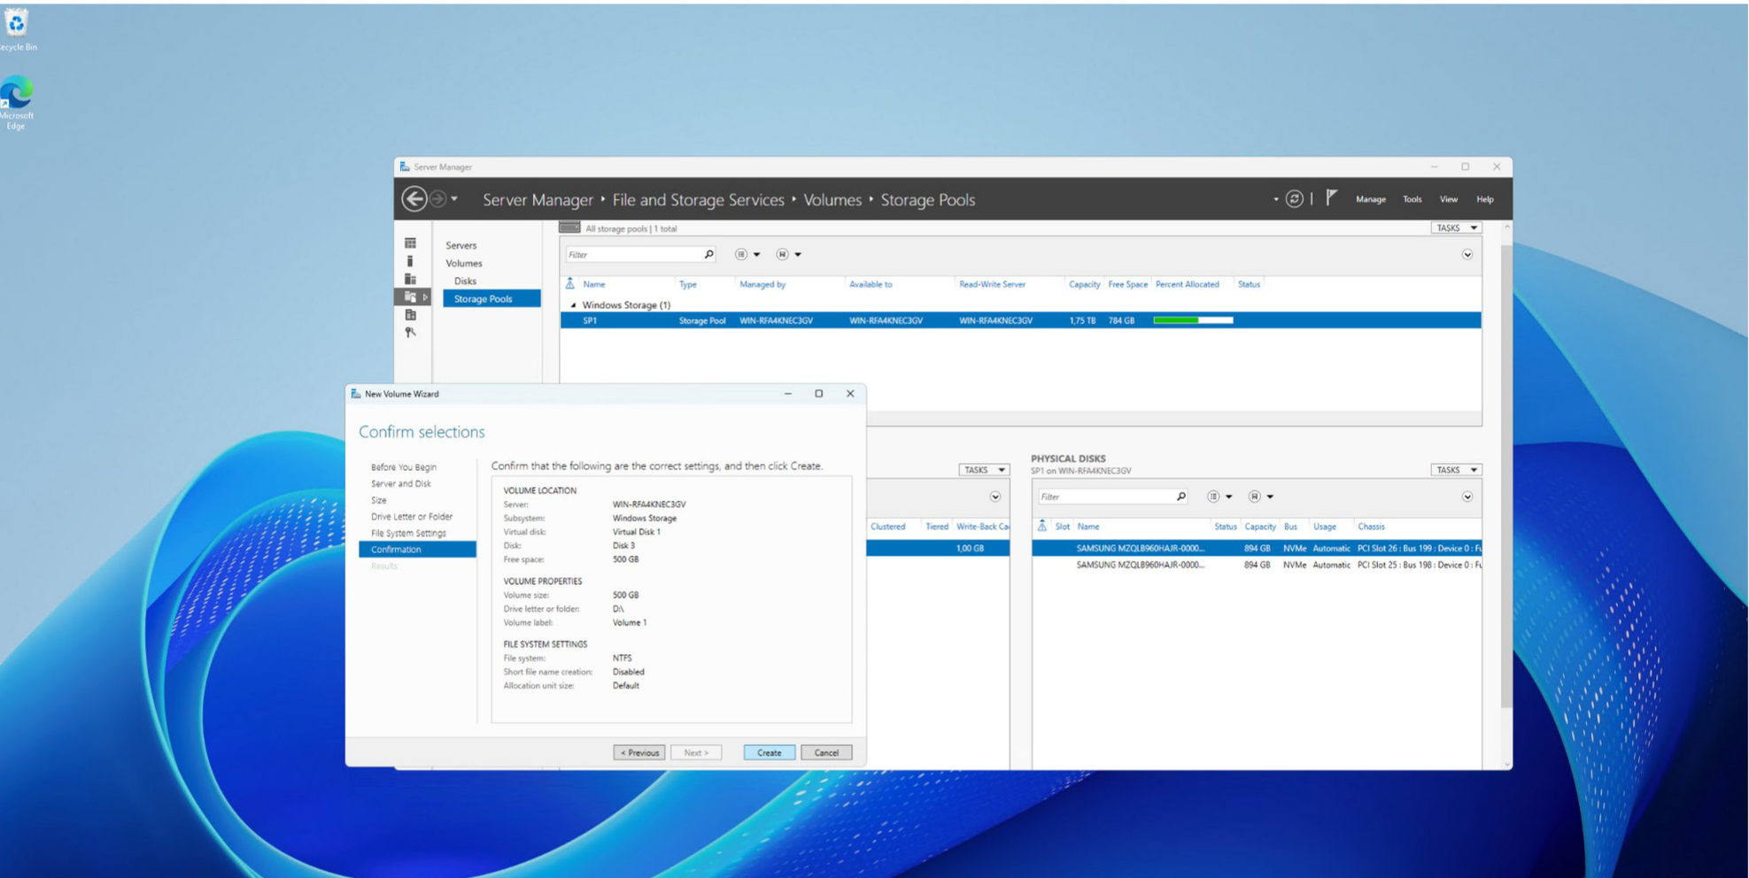Expand the Physical Disks filter options chevron
This screenshot has height=878, width=1749.
pos(1467,497)
